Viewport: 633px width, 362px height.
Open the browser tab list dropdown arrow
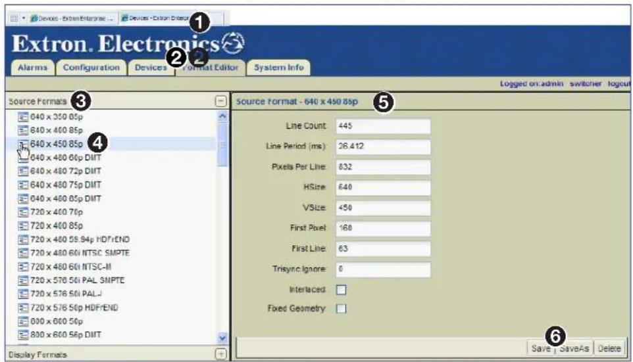24,18
